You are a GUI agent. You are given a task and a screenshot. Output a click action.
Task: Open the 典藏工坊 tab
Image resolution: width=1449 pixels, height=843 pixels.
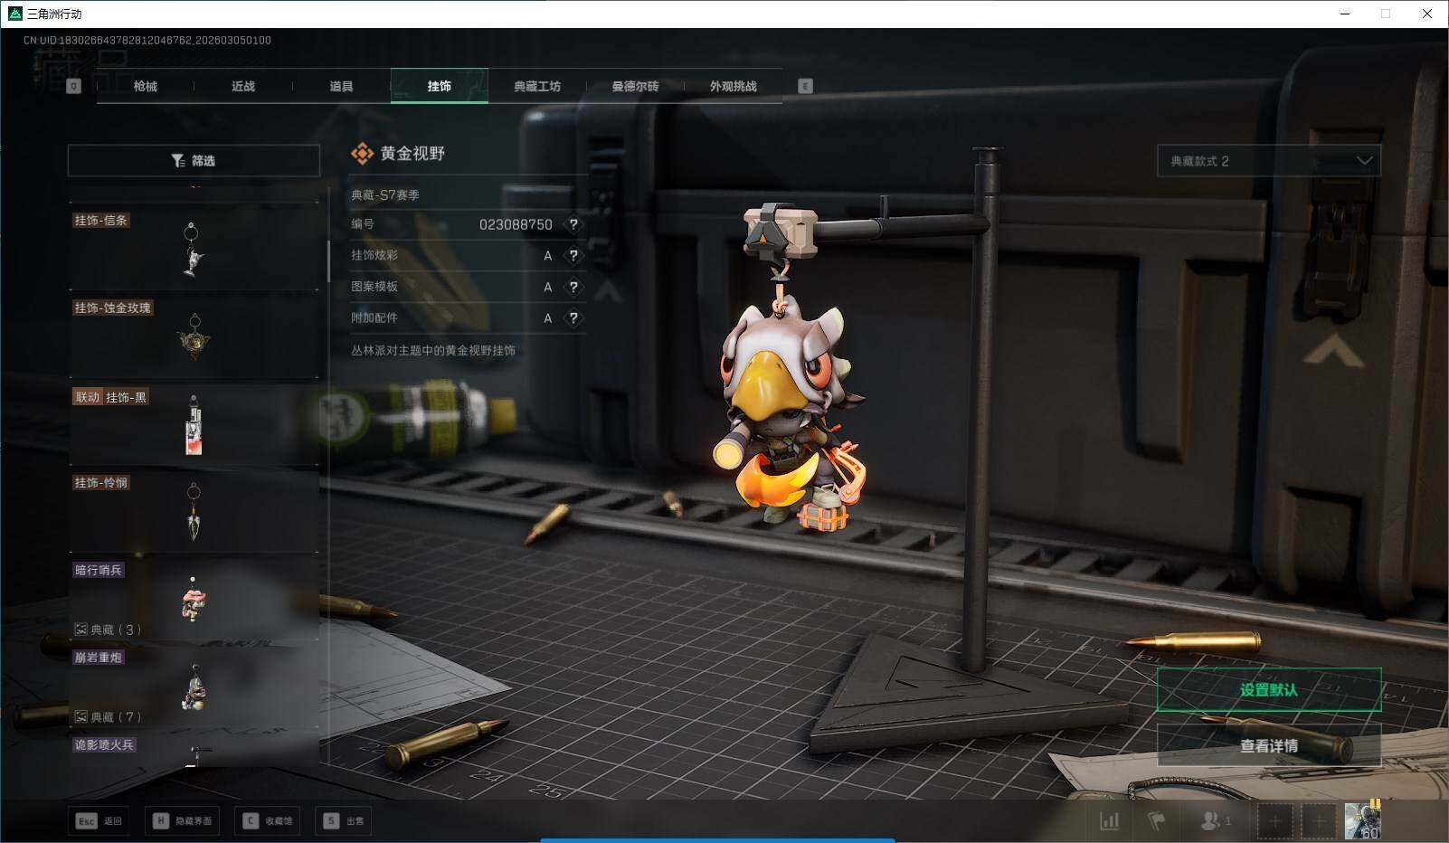click(x=537, y=86)
